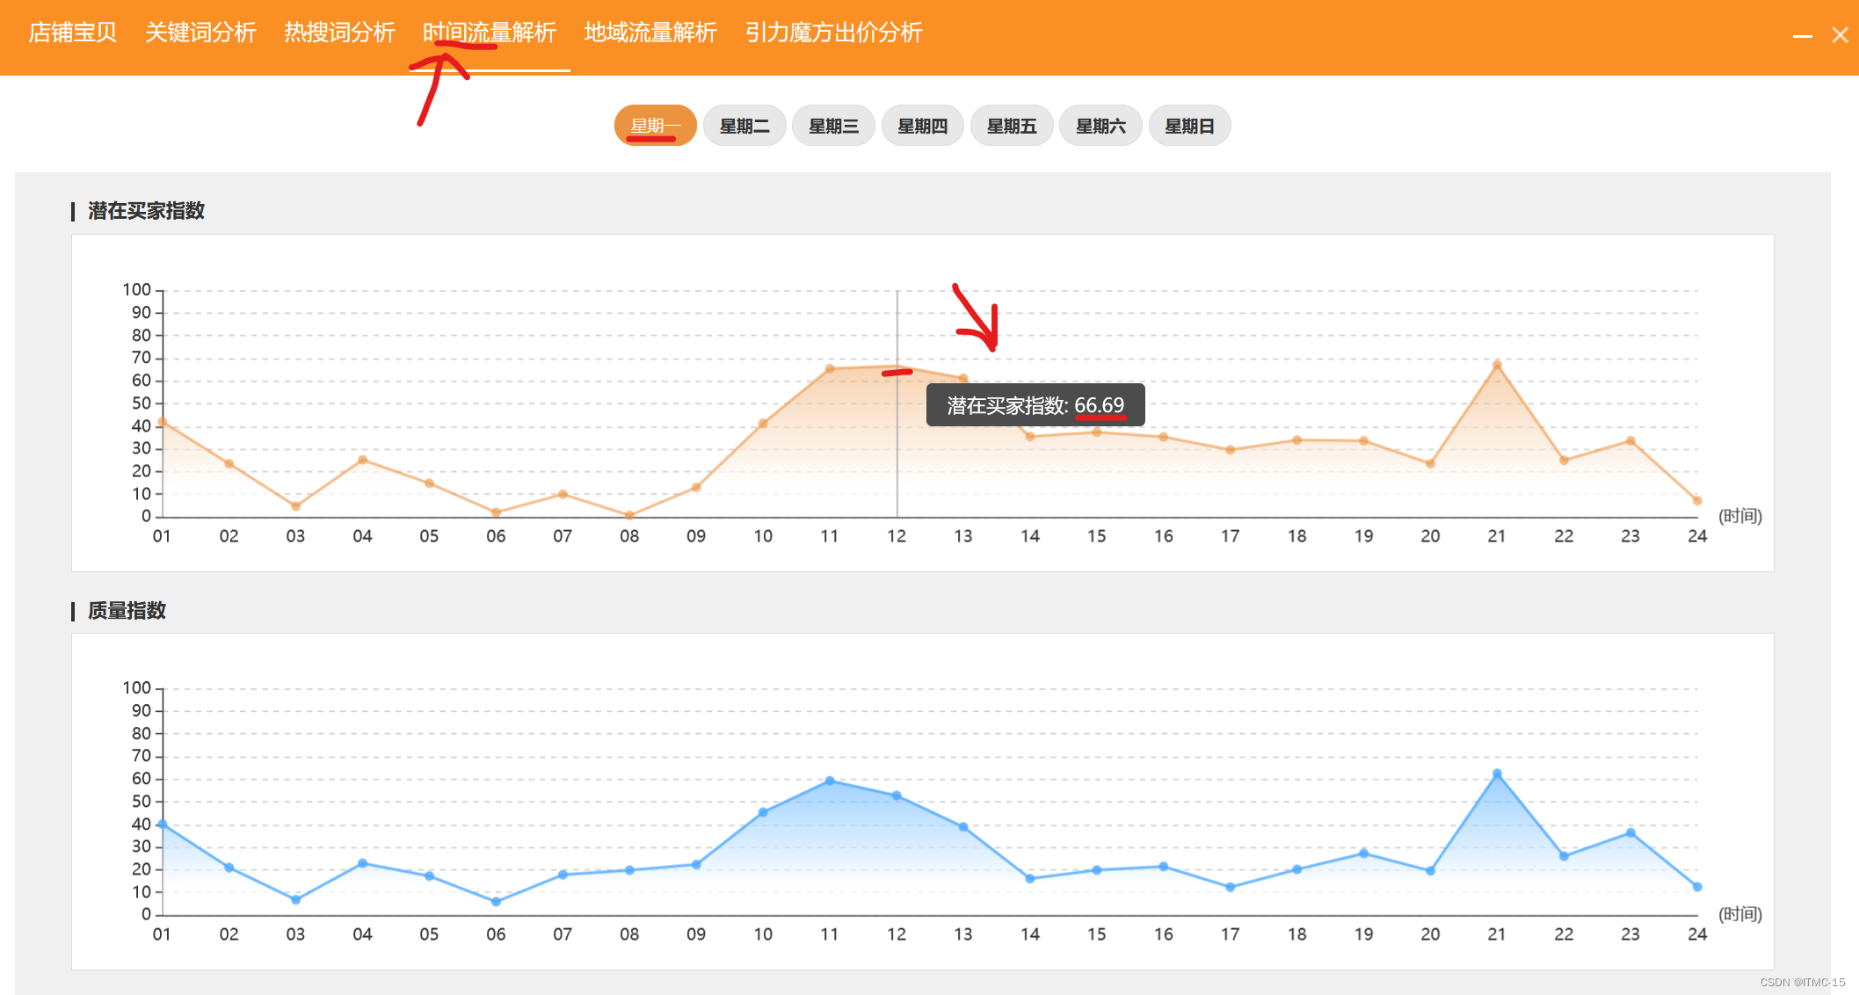The image size is (1859, 995).
Task: Click hour 12 point on 质量指数 chart
Action: (x=897, y=795)
